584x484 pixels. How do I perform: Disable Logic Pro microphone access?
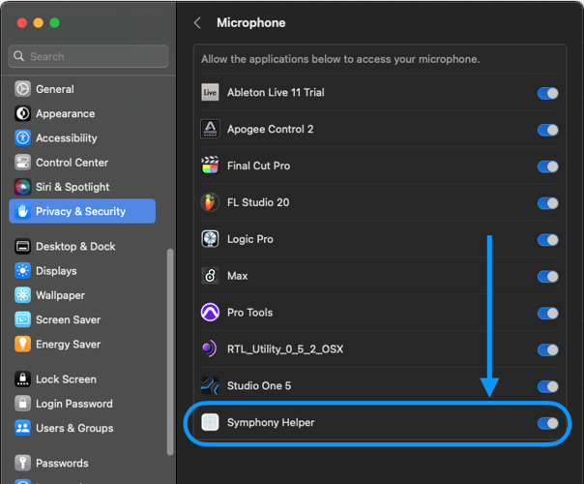pos(548,240)
